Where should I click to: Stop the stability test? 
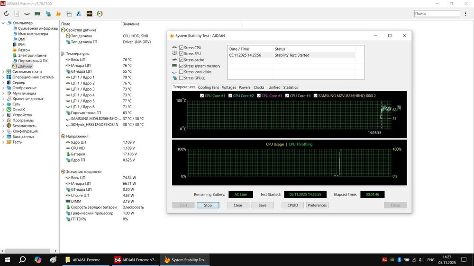[x=208, y=205]
